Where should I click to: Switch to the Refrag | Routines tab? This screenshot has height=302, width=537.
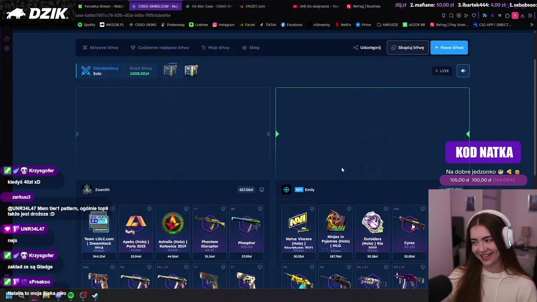pos(364,6)
